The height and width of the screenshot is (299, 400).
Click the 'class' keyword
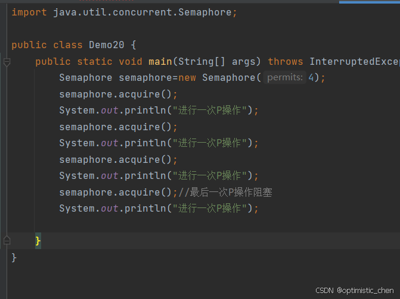(x=68, y=45)
